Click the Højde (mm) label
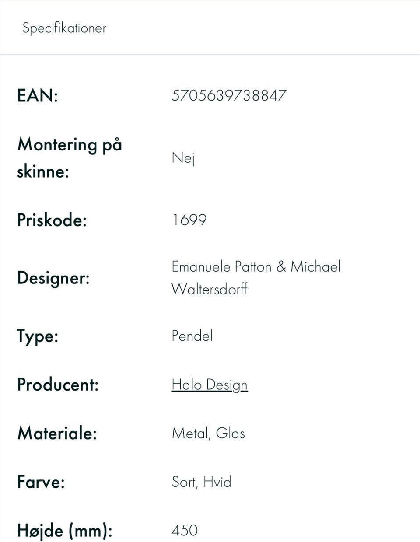420x542 pixels. [x=65, y=531]
